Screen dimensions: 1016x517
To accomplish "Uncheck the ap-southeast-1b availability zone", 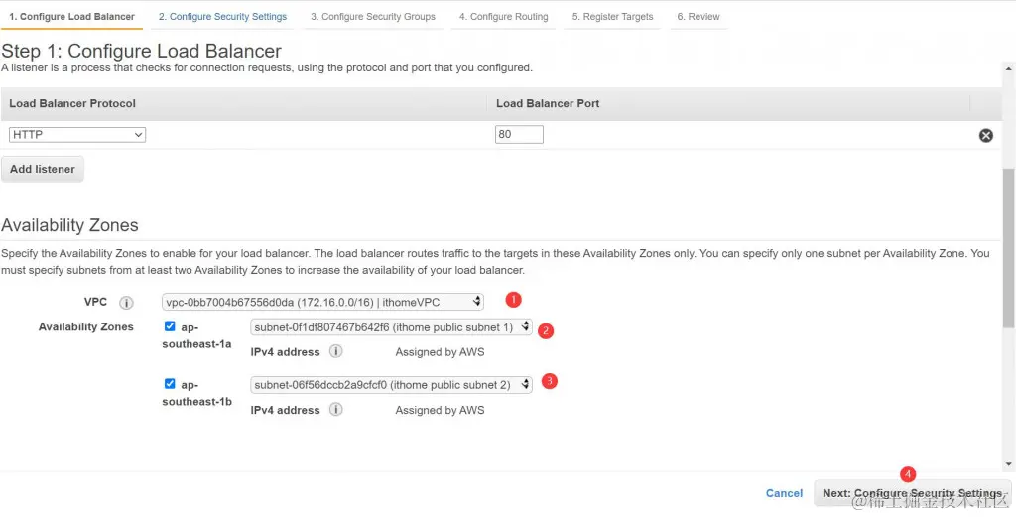I will coord(170,384).
